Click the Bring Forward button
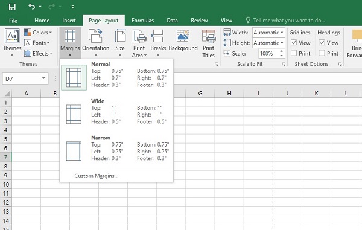The image size is (362, 230). (x=354, y=44)
